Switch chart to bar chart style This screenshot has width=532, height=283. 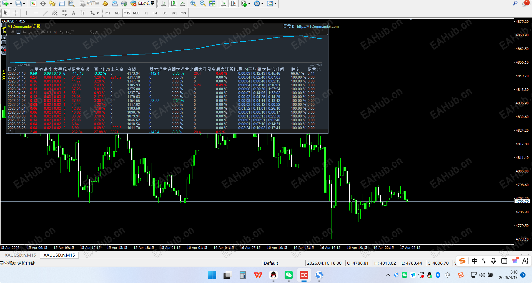click(164, 3)
